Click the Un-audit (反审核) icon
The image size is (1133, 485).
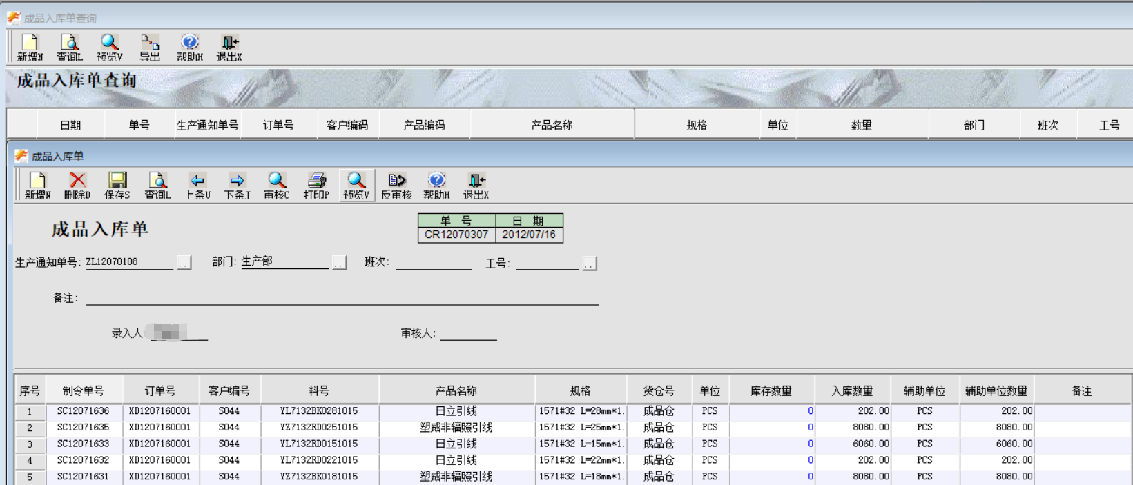(396, 185)
